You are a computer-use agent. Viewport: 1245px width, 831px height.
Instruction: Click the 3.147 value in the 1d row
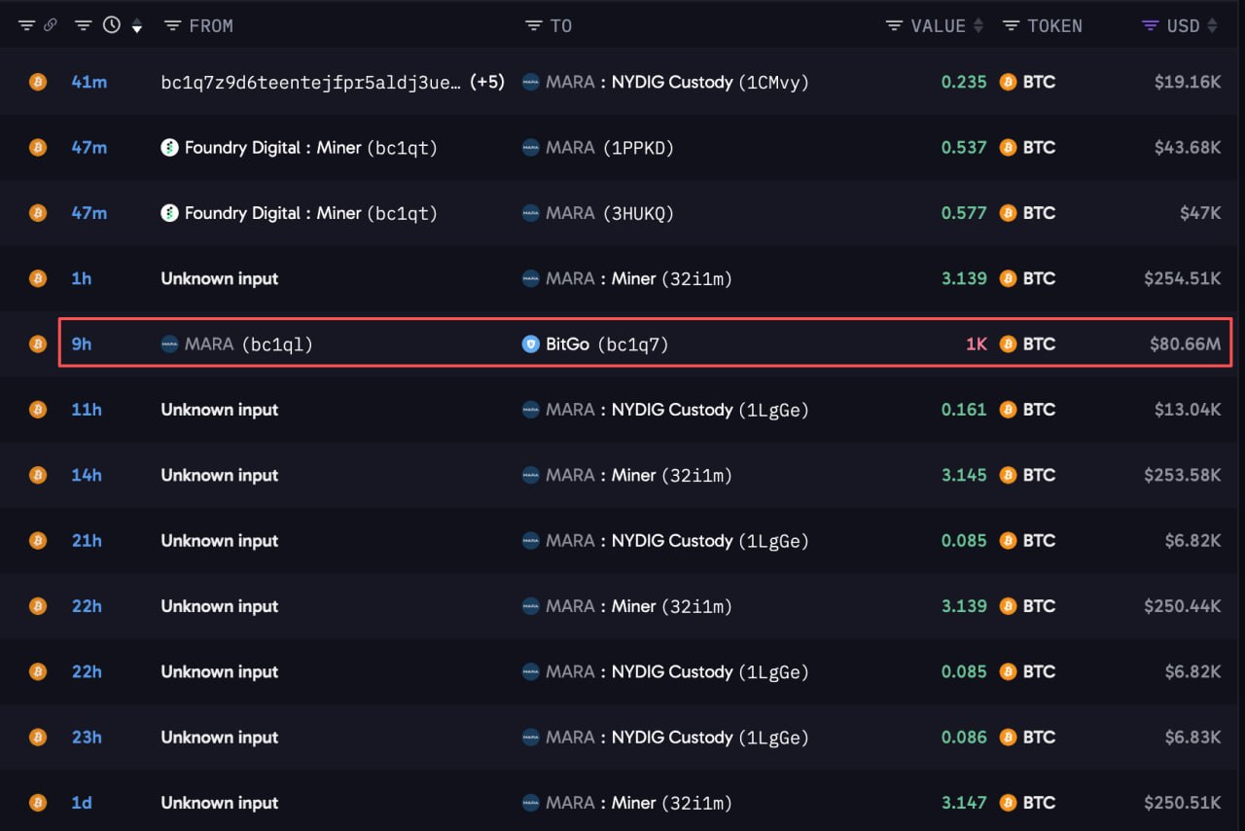pos(964,803)
